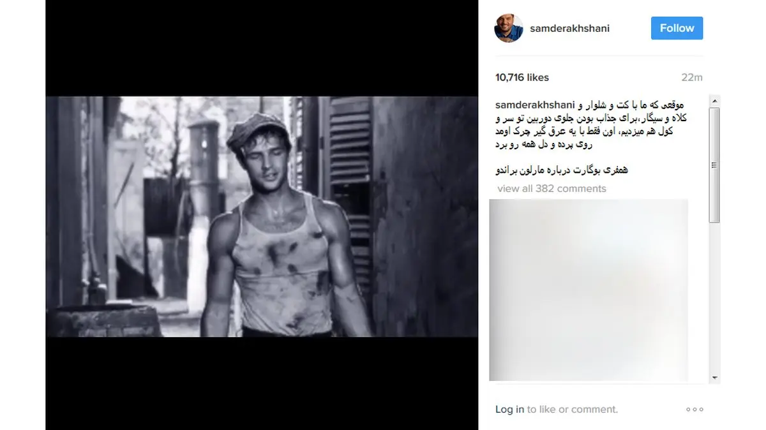This screenshot has width=766, height=430.
Task: Open the samderakhshani profile avatar
Action: tap(509, 28)
